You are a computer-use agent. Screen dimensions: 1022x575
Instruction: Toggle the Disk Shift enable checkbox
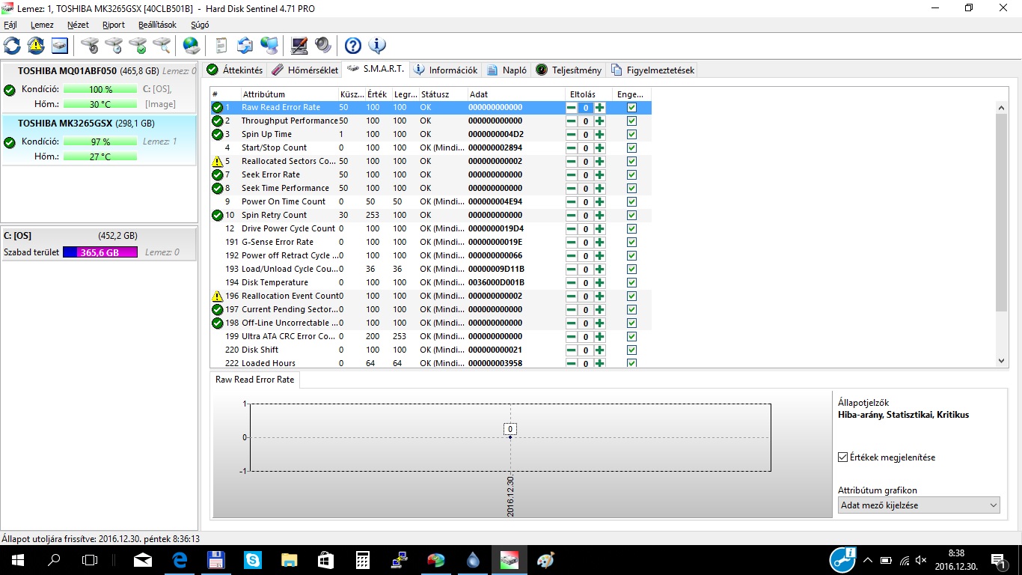coord(631,350)
